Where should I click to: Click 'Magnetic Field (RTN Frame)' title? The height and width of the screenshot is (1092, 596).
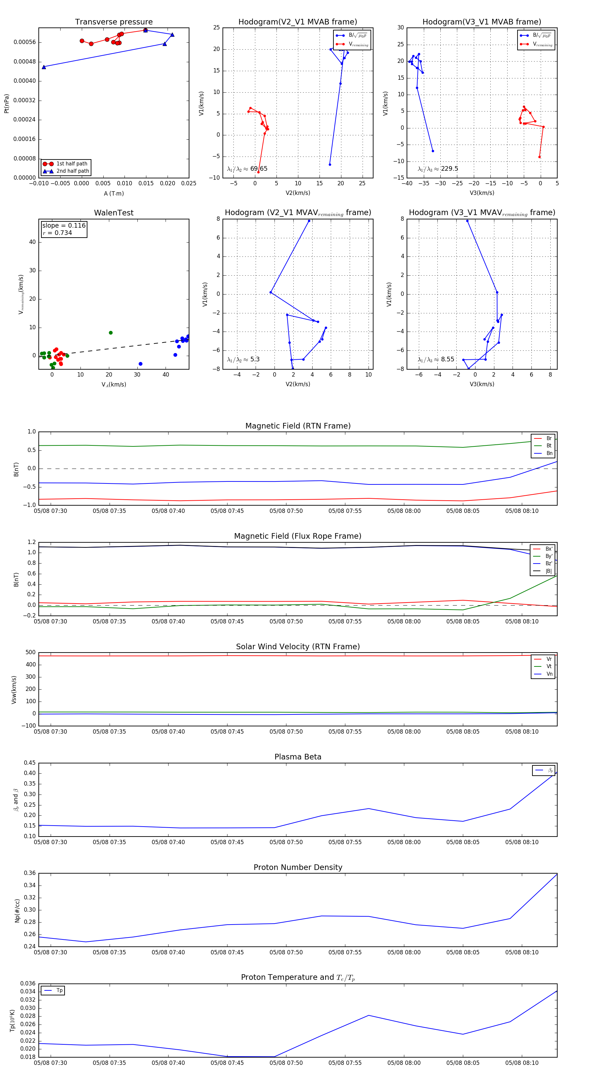tap(298, 426)
